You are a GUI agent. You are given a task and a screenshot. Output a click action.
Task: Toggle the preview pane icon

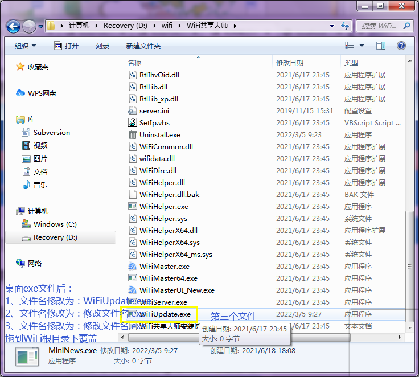coord(381,46)
